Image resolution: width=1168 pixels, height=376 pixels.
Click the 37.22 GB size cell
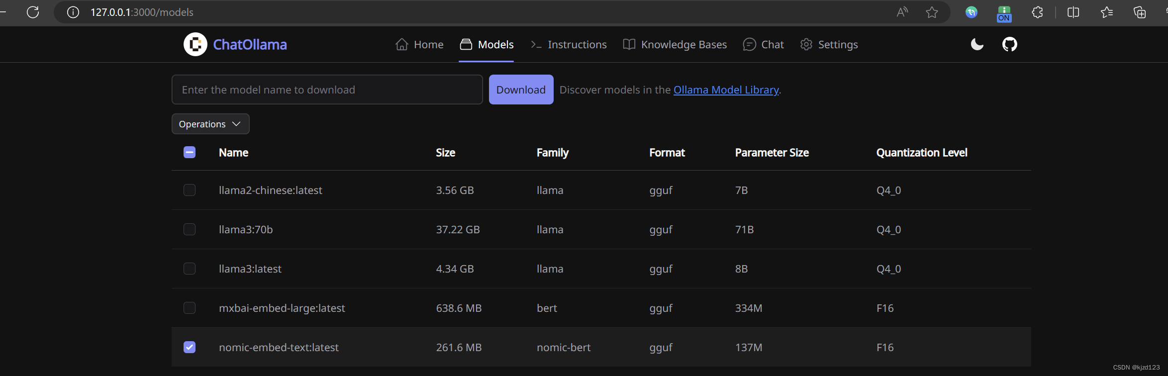pyautogui.click(x=458, y=229)
